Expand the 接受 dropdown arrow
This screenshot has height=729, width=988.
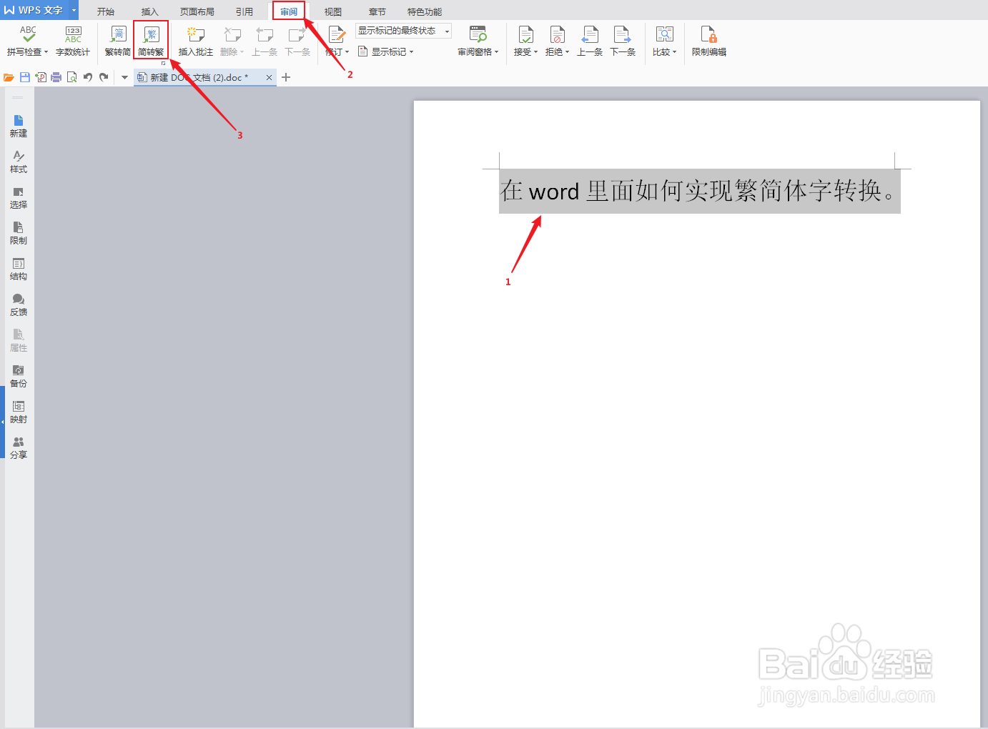tap(535, 52)
